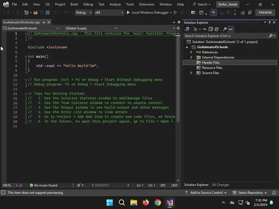Click the Share icon in the toolbar

pos(243,13)
